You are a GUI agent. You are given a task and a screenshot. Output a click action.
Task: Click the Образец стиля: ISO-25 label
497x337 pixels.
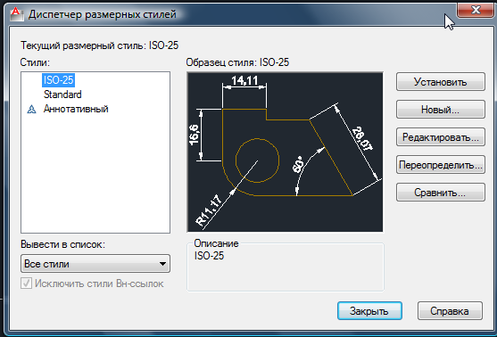click(237, 62)
